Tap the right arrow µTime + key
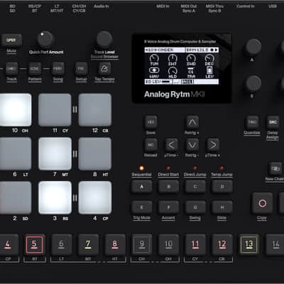Screen dimensions: 284x284 point(213,145)
